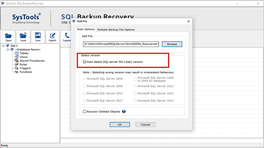Image resolution: width=264 pixels, height=148 pixels.
Task: Click the Browse button
Action: click(x=172, y=44)
